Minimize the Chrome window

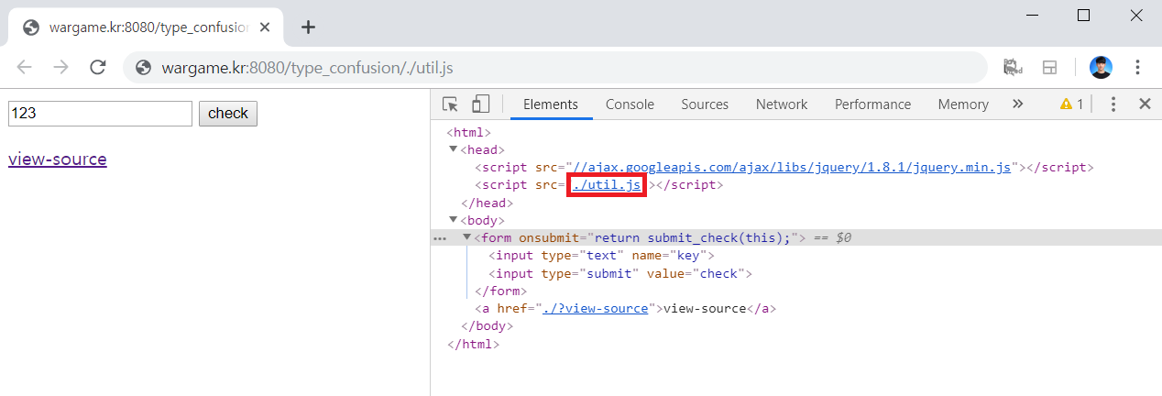click(1031, 15)
